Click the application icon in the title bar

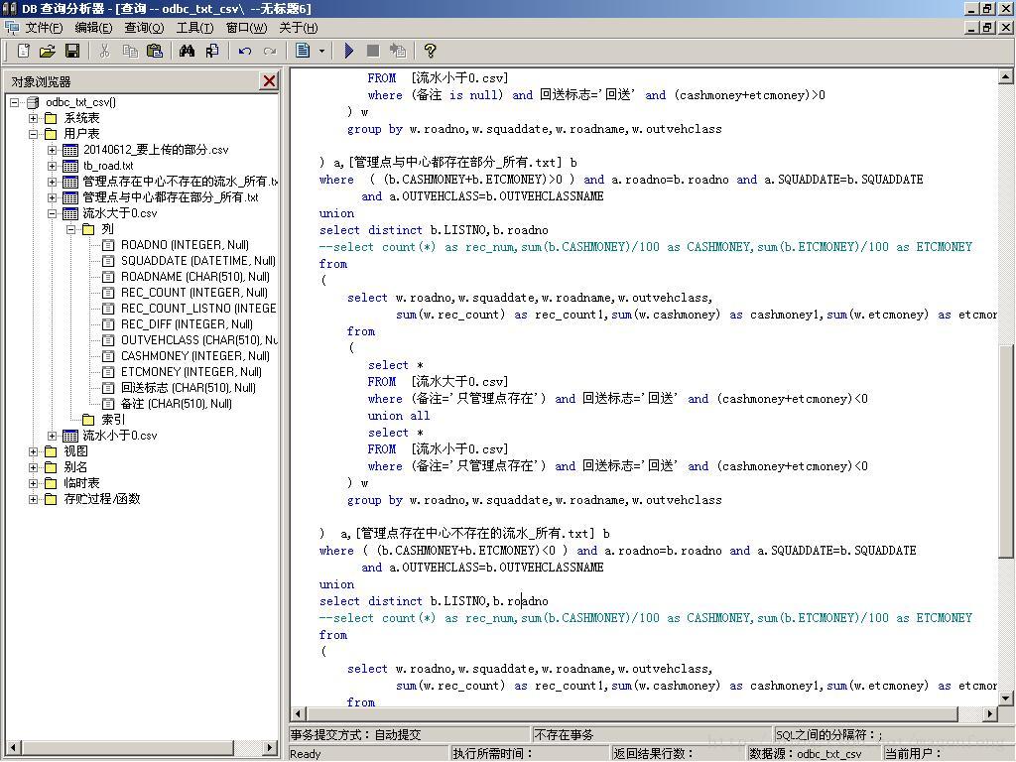[9, 8]
